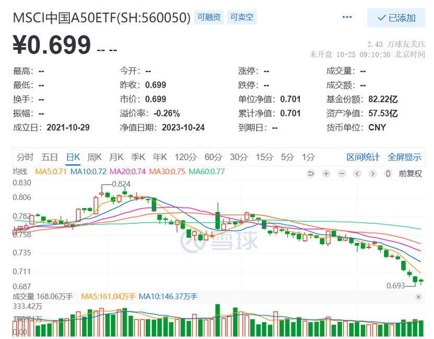Viewport: 434px width, 339px height.
Task: Switch to the 分时 chart tab
Action: (x=25, y=156)
